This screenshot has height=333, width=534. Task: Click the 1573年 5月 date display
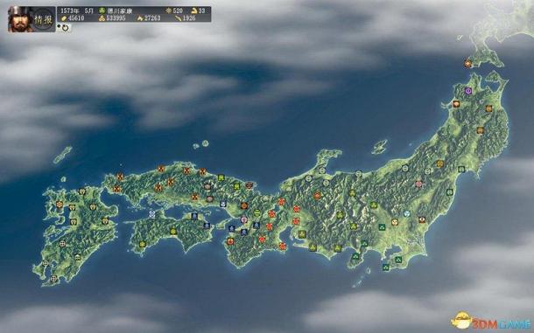point(77,10)
